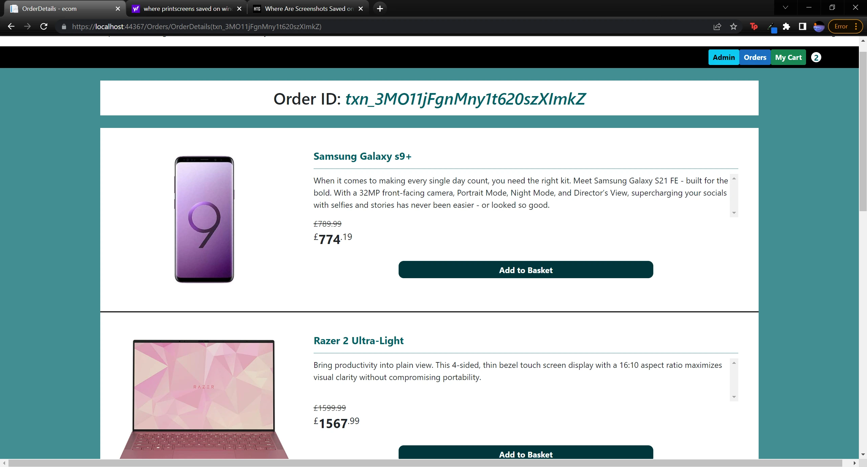Viewport: 867px width, 467px height.
Task: Reload the OrderDetails page
Action: 44,26
